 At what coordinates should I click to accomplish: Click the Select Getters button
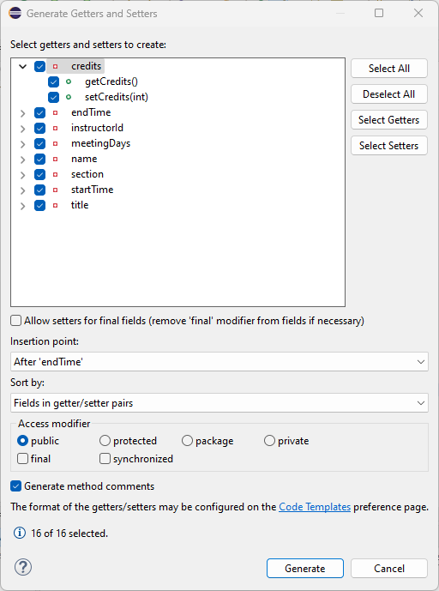389,120
